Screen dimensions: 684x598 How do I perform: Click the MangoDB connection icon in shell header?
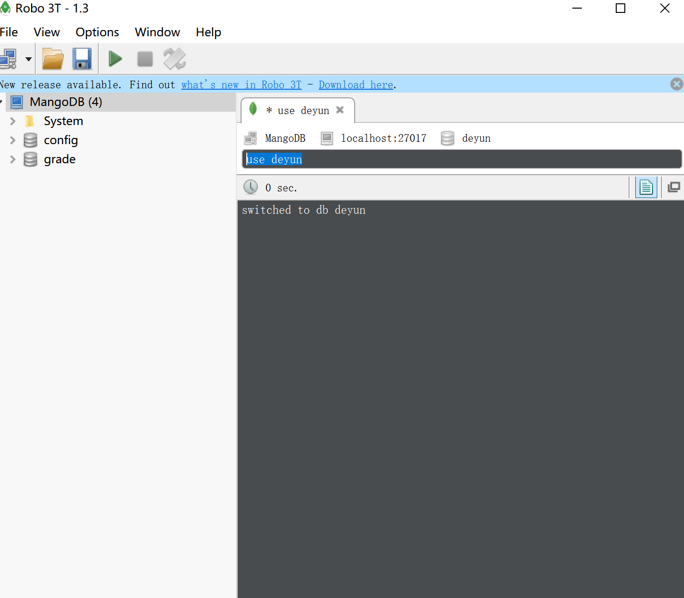tap(251, 138)
